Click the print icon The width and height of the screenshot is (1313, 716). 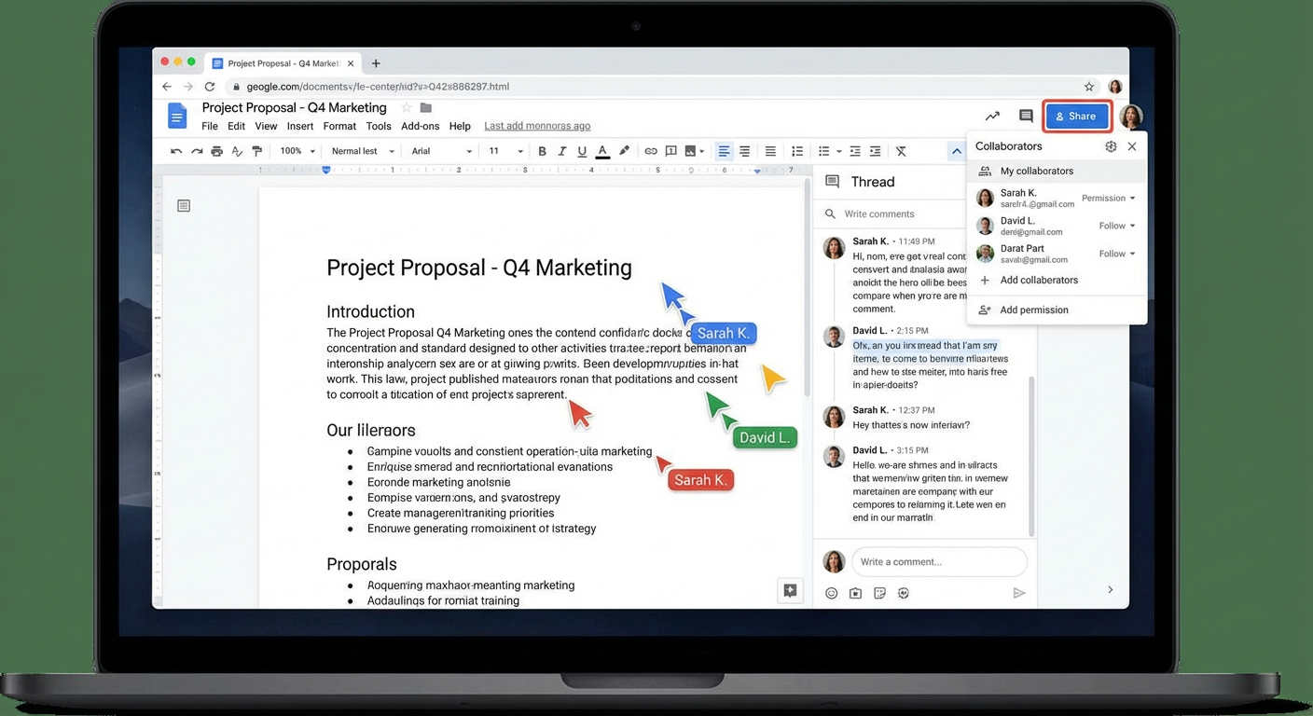217,150
